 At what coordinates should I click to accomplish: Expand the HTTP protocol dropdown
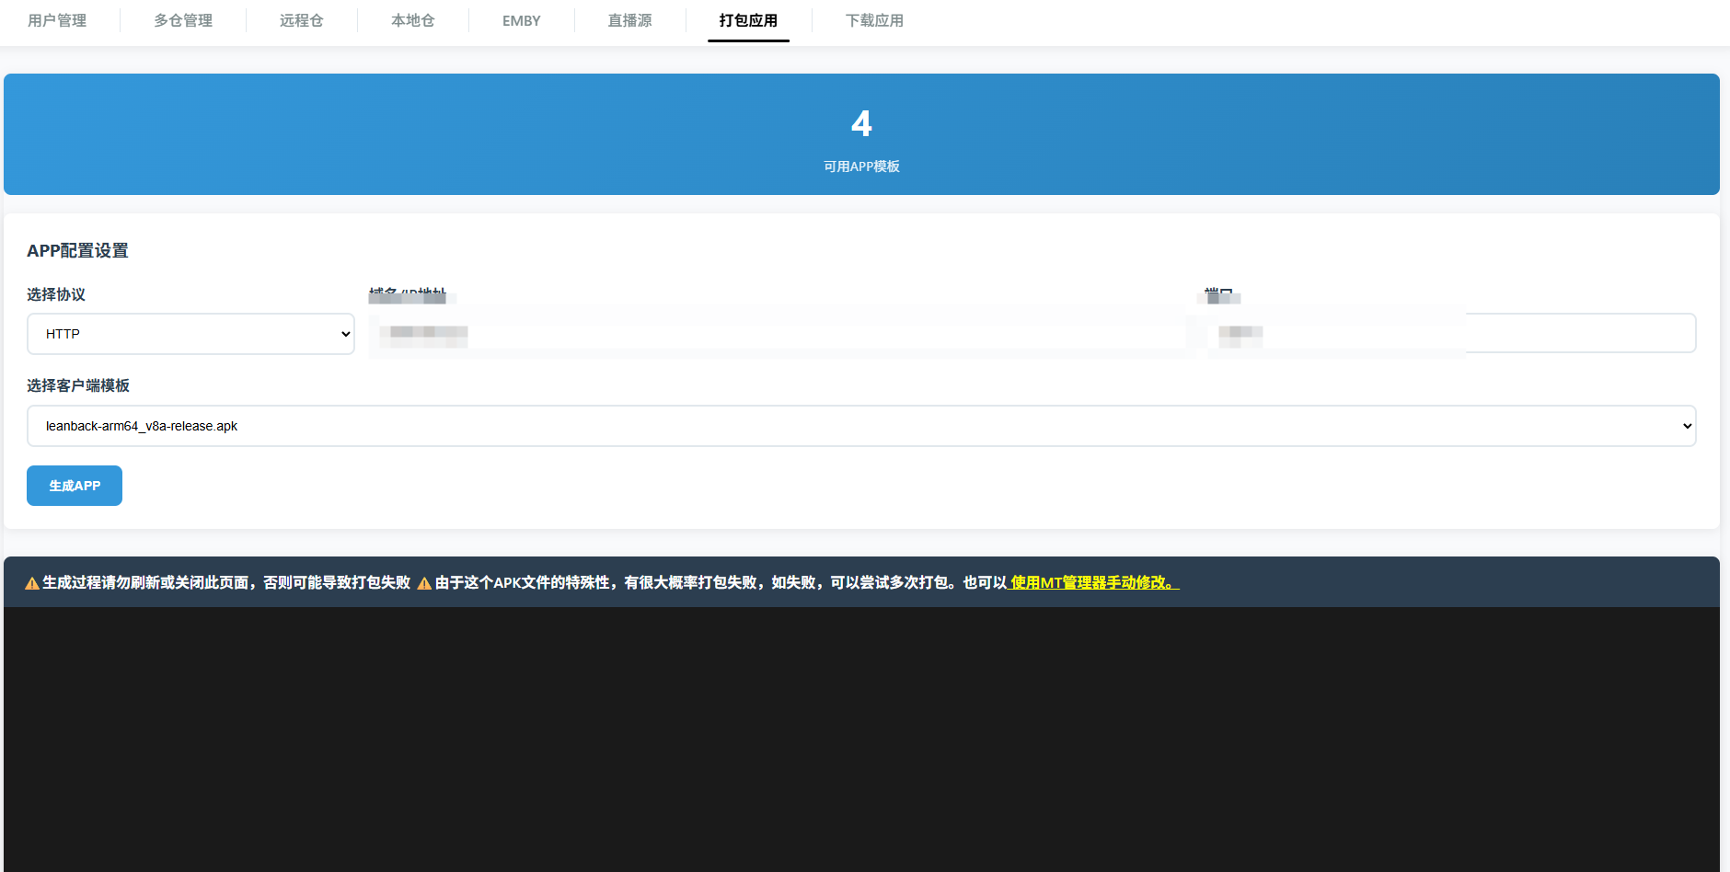pyautogui.click(x=190, y=334)
